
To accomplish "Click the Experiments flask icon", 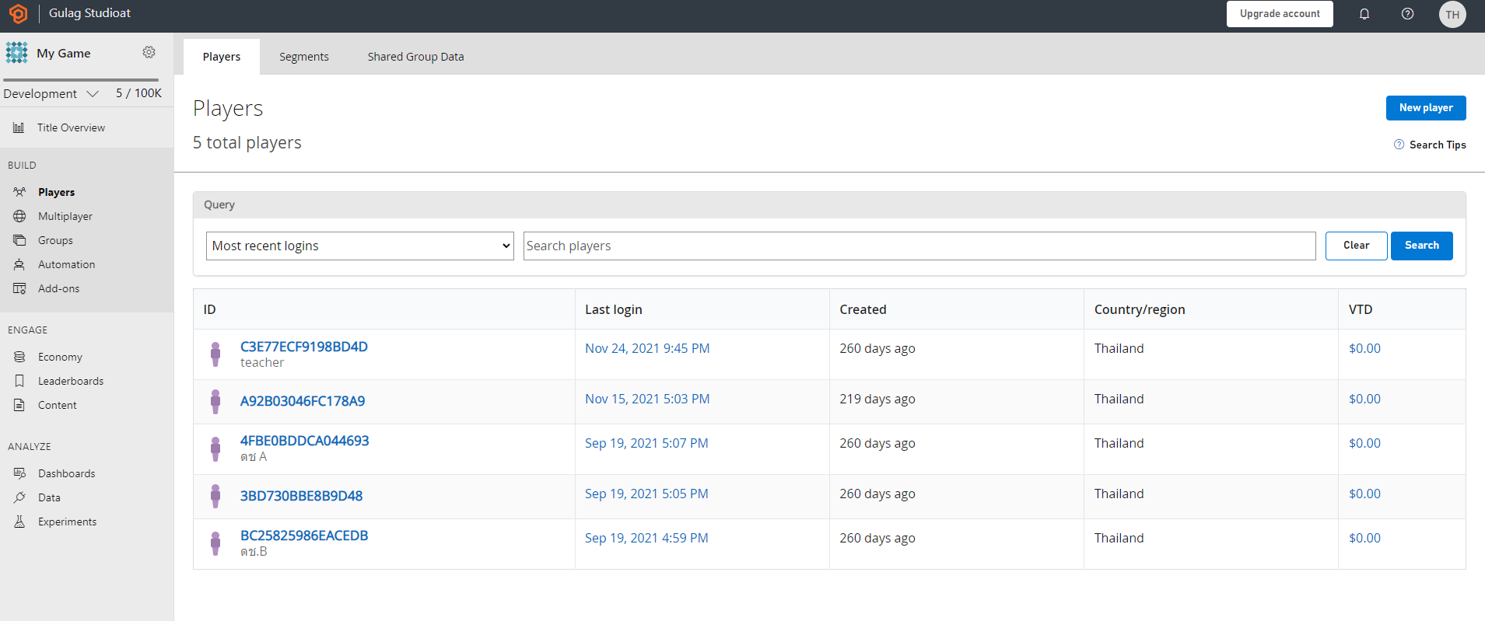I will coord(19,522).
